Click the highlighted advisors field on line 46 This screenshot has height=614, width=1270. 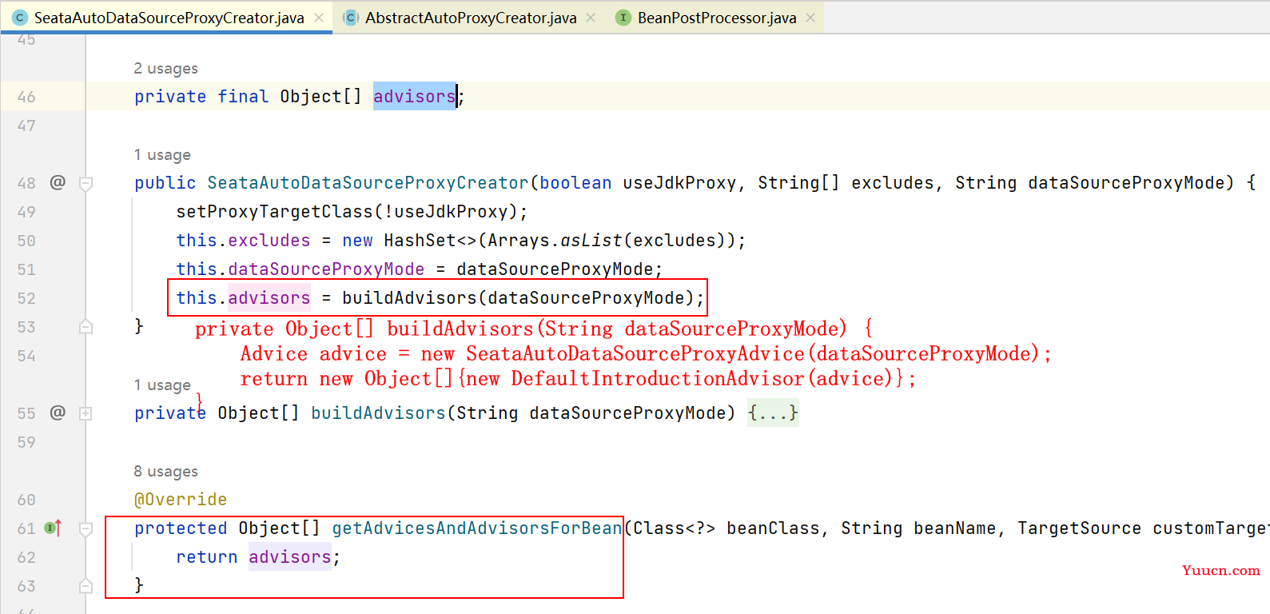coord(414,97)
